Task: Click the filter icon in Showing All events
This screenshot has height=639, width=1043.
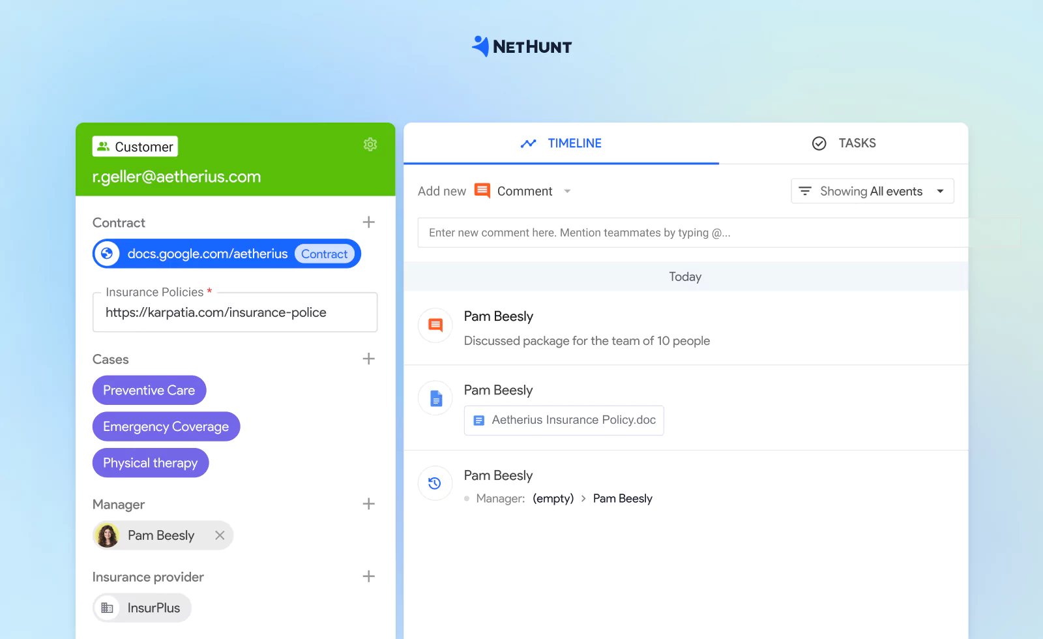Action: pos(806,190)
